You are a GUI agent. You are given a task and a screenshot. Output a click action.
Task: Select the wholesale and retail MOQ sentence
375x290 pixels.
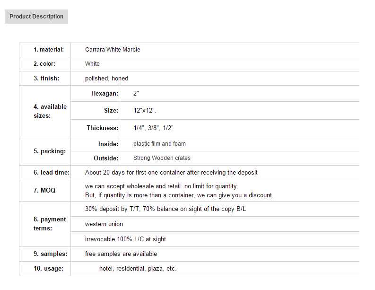click(x=162, y=186)
